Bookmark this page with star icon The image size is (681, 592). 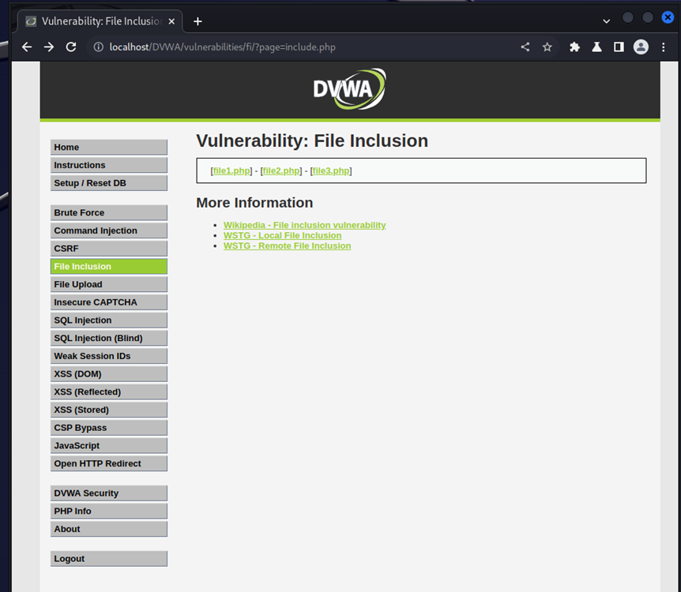(547, 47)
